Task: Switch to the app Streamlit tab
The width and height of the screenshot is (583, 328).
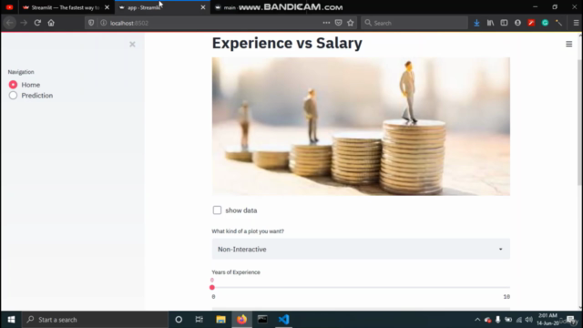Action: 162,7
